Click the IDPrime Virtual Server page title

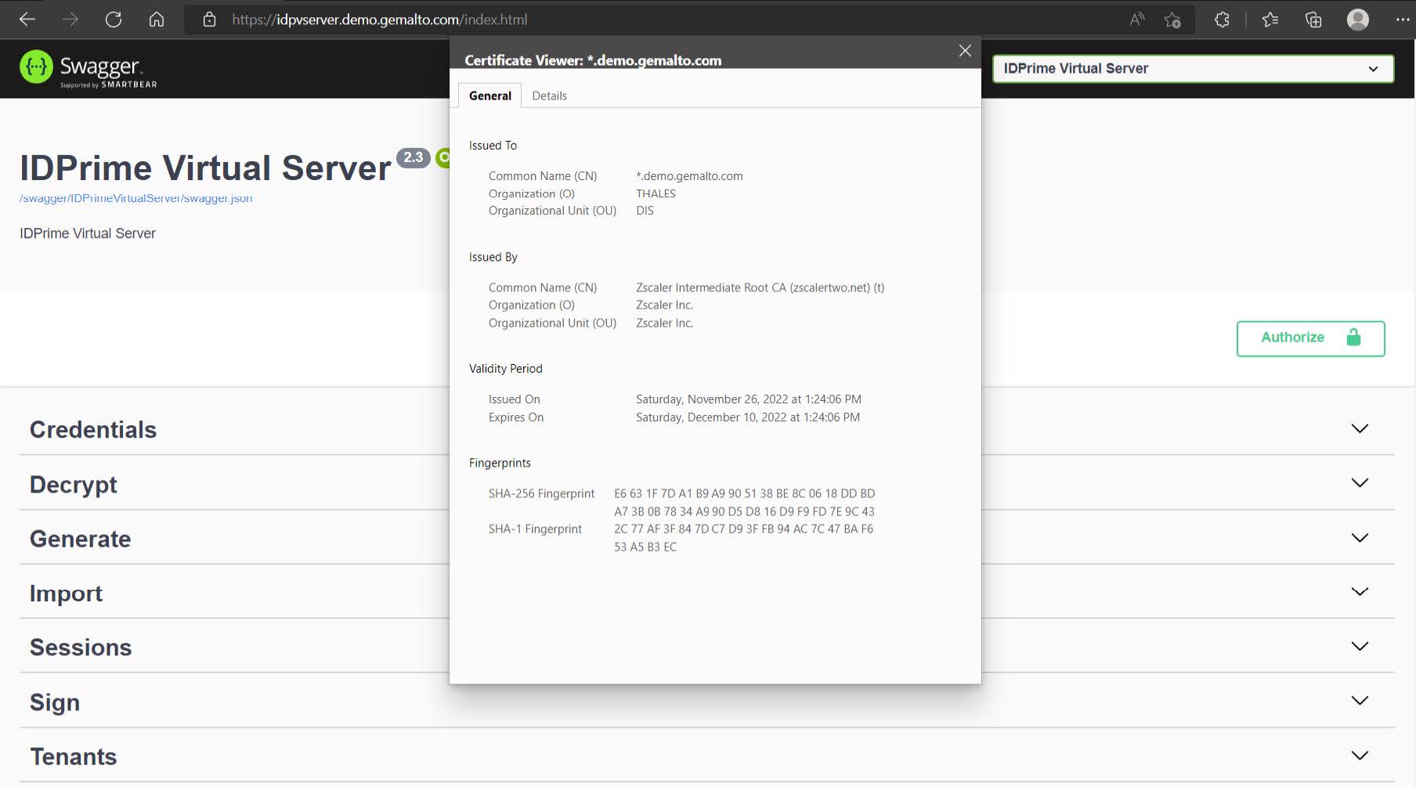click(205, 168)
